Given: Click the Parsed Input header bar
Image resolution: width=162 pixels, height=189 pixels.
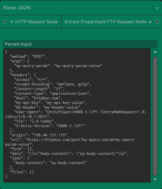Looking at the screenshot, I should pyautogui.click(x=80, y=44).
